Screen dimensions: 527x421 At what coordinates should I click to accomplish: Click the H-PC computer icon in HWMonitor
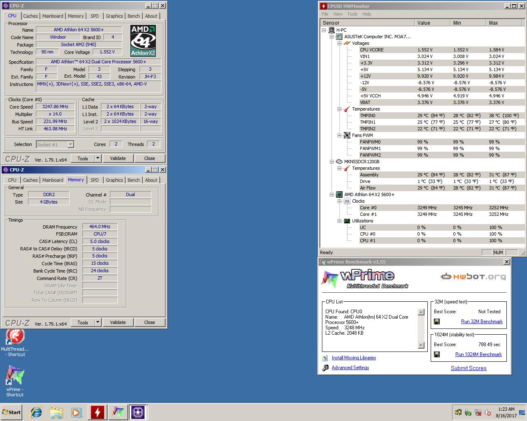point(331,30)
